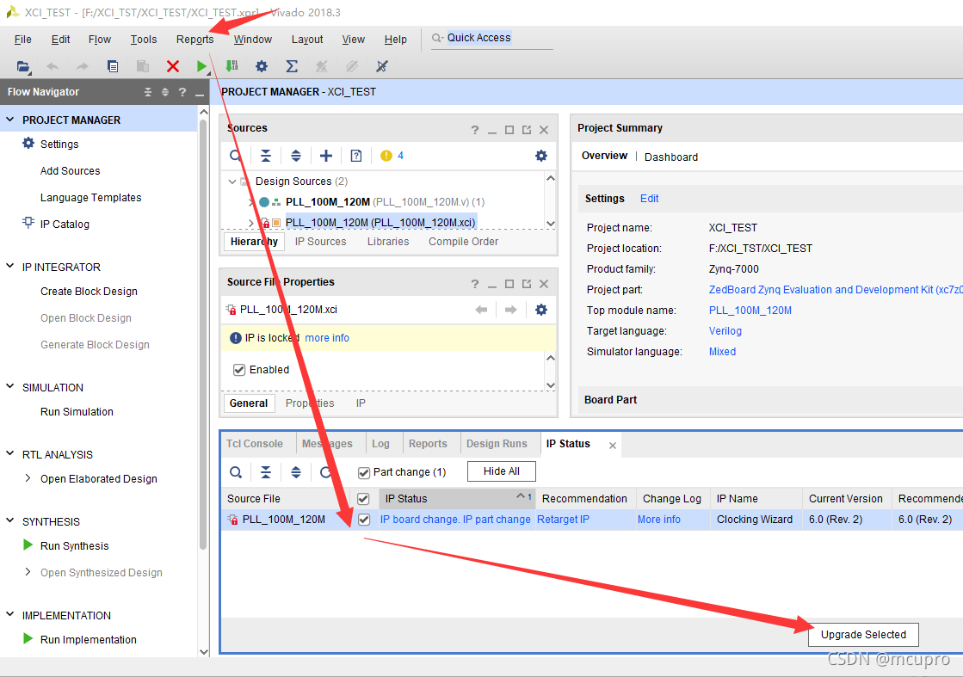Click the green Run arrow in toolbar
Image resolution: width=963 pixels, height=677 pixels.
(201, 66)
